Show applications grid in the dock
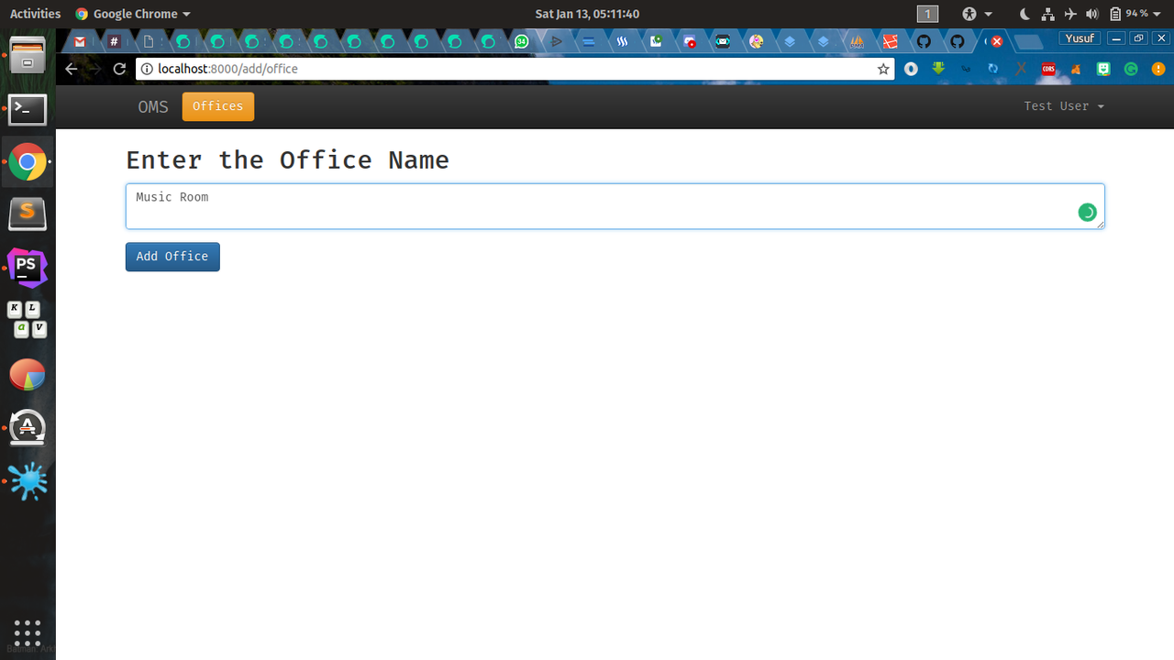Screen dimensions: 1174x660 coord(28,632)
